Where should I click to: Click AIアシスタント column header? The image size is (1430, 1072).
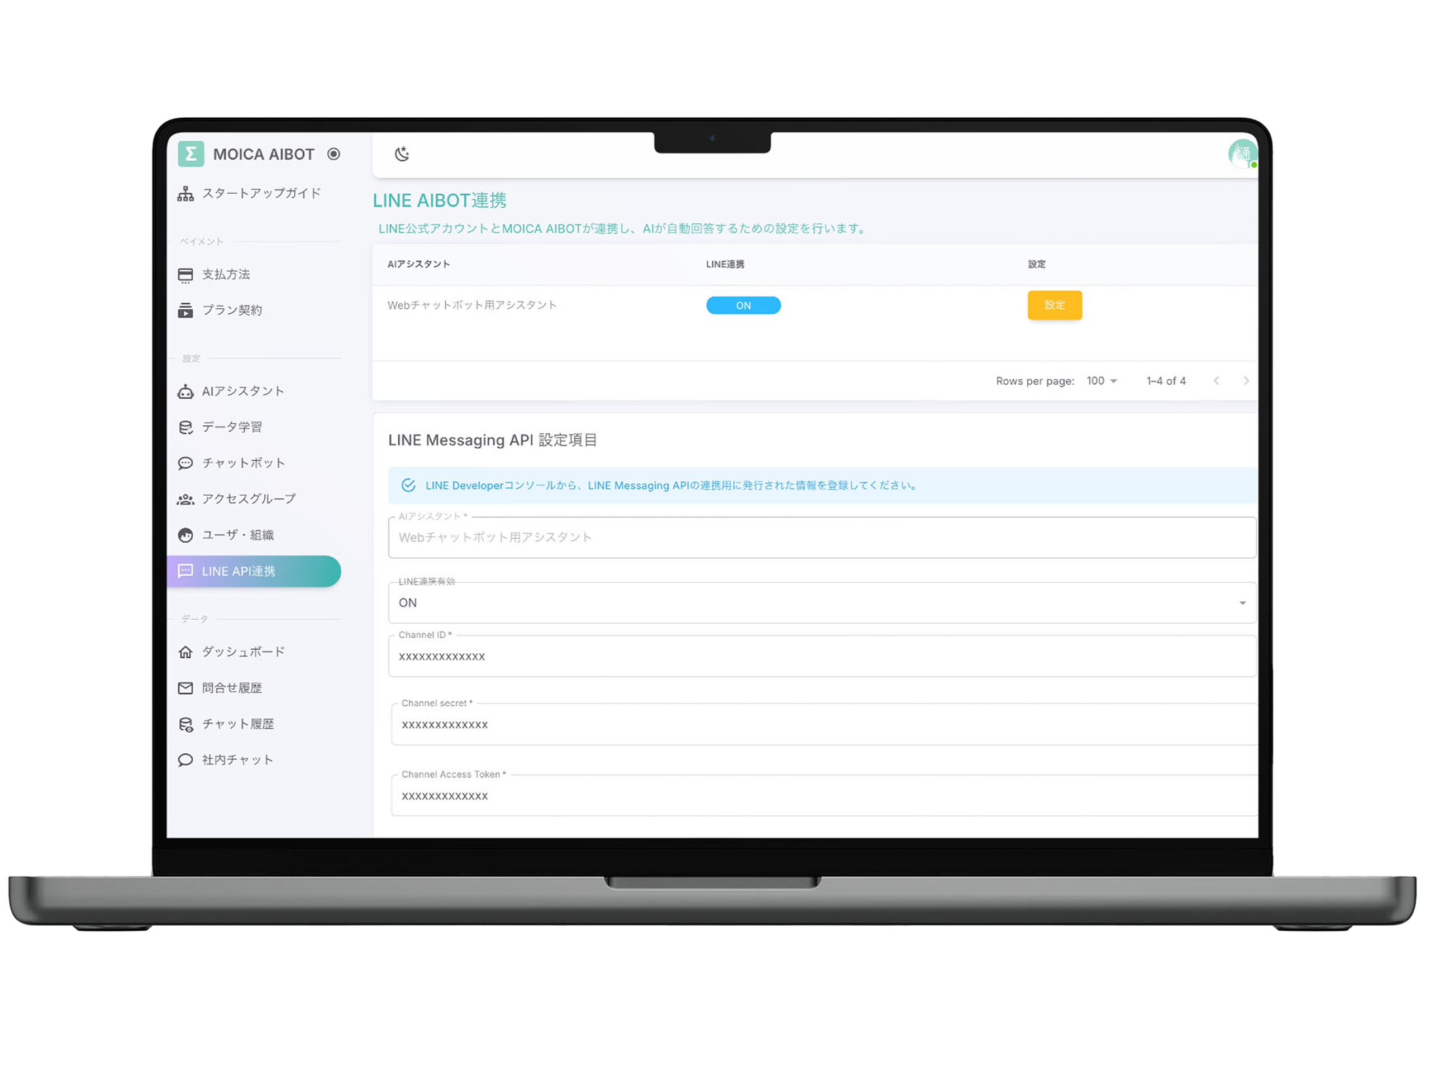(x=418, y=264)
